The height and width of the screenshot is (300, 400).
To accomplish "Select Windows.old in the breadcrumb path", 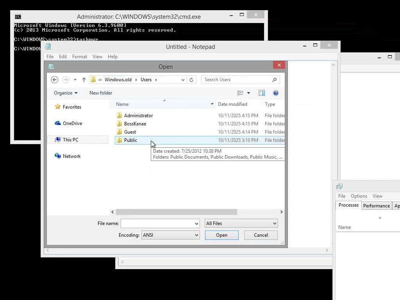I will pos(118,80).
